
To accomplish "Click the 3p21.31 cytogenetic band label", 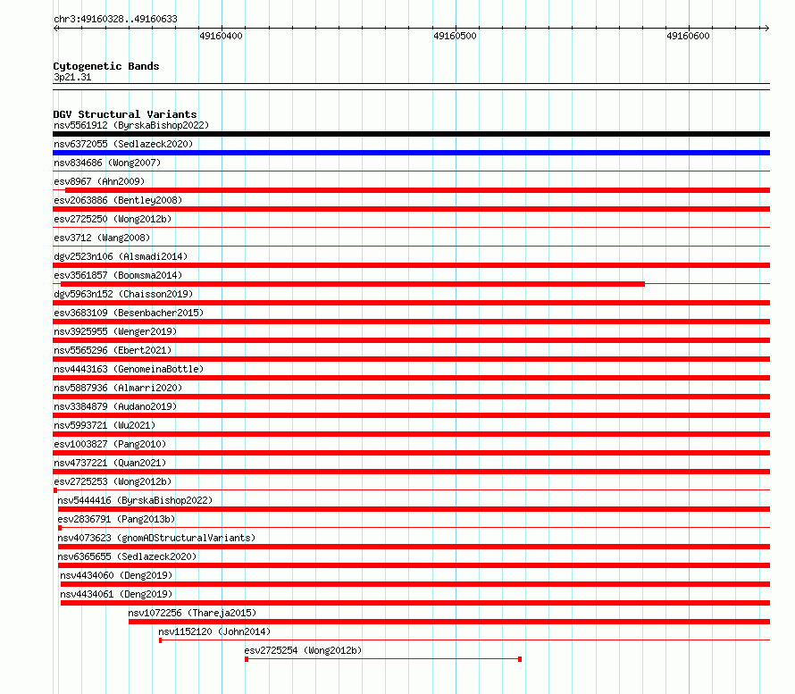I will (x=72, y=77).
